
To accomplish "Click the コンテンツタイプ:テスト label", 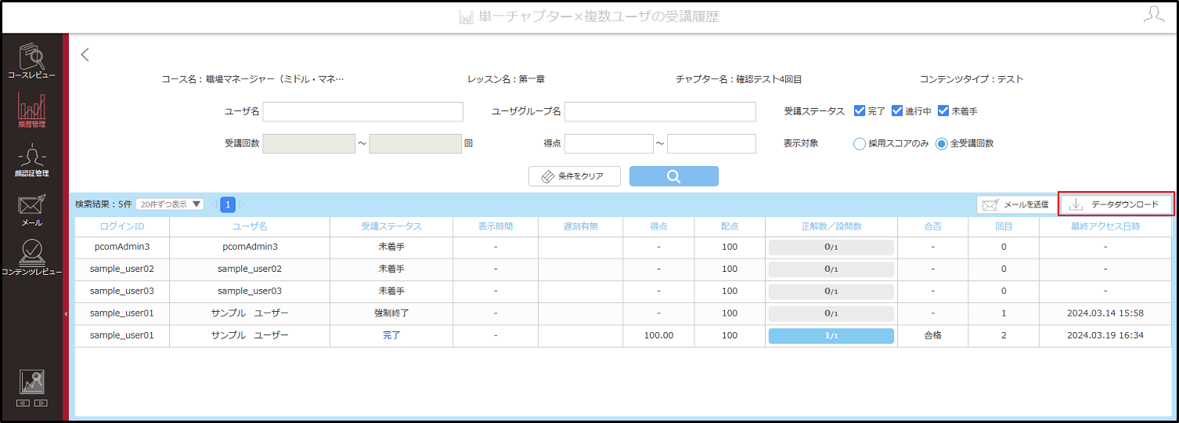I will (x=972, y=79).
